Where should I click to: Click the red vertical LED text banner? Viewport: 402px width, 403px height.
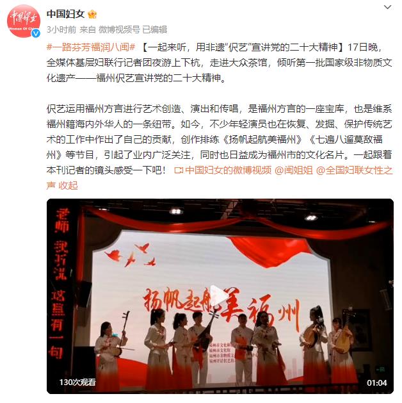[60, 284]
